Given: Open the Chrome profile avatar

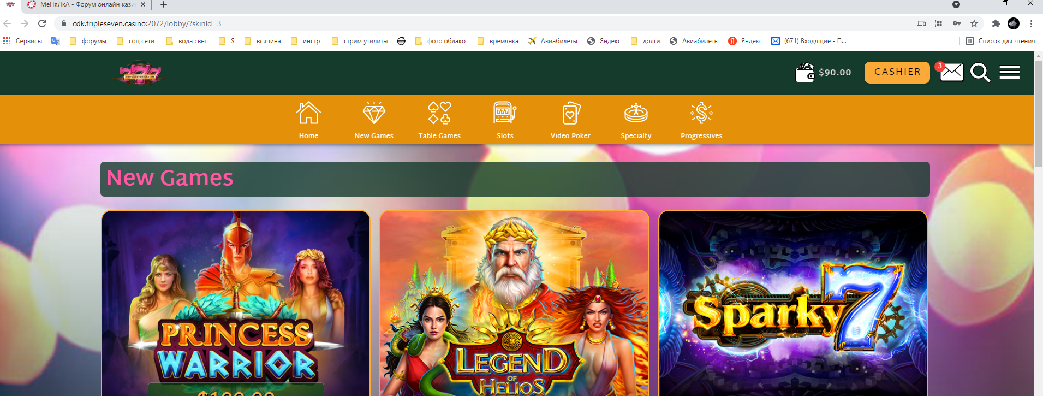Looking at the screenshot, I should [x=1014, y=23].
